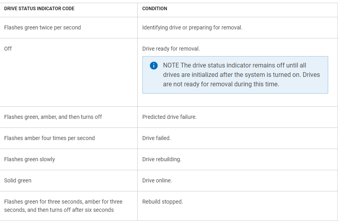
Task: Click 'are not ready for removal during this time' line
Action: (221, 84)
